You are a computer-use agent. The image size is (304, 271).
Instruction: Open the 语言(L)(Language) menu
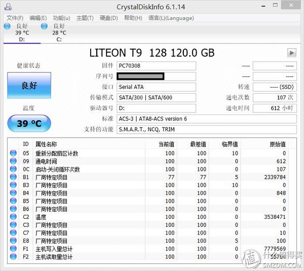tap(171, 18)
